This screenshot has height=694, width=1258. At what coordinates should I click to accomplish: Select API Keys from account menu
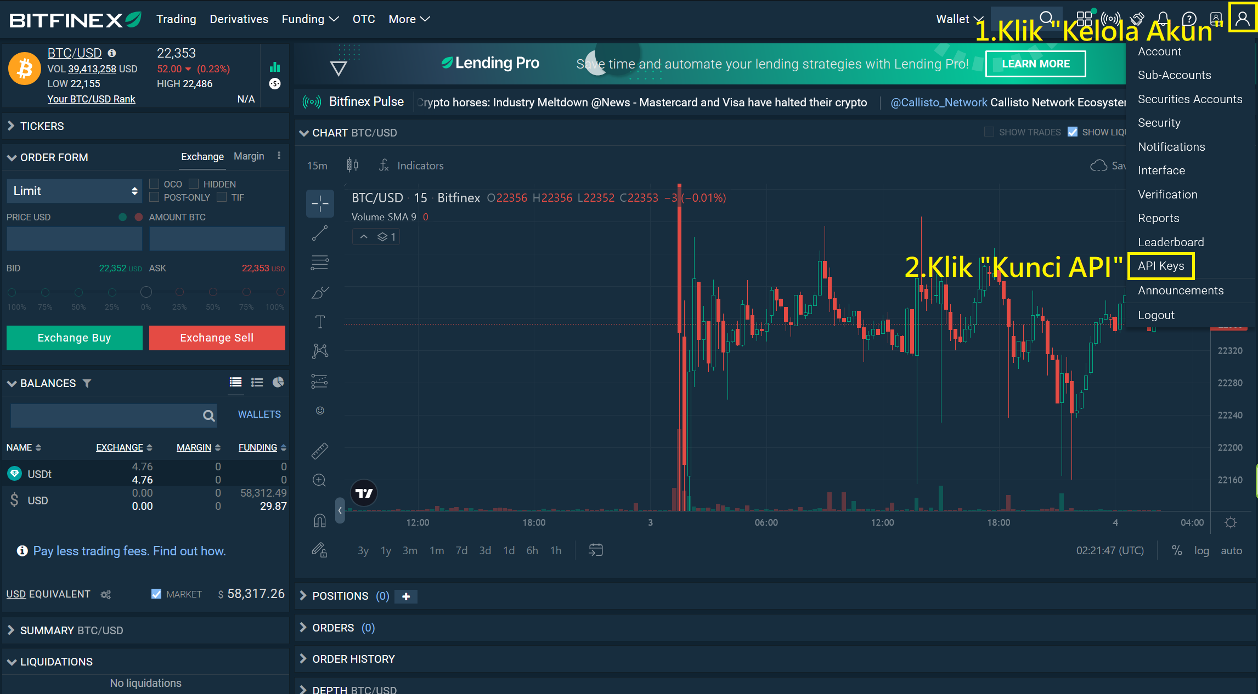[x=1161, y=266]
